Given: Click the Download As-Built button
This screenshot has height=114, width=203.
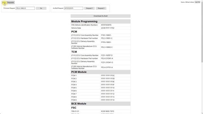Looking at the screenshot, I should [101, 16].
